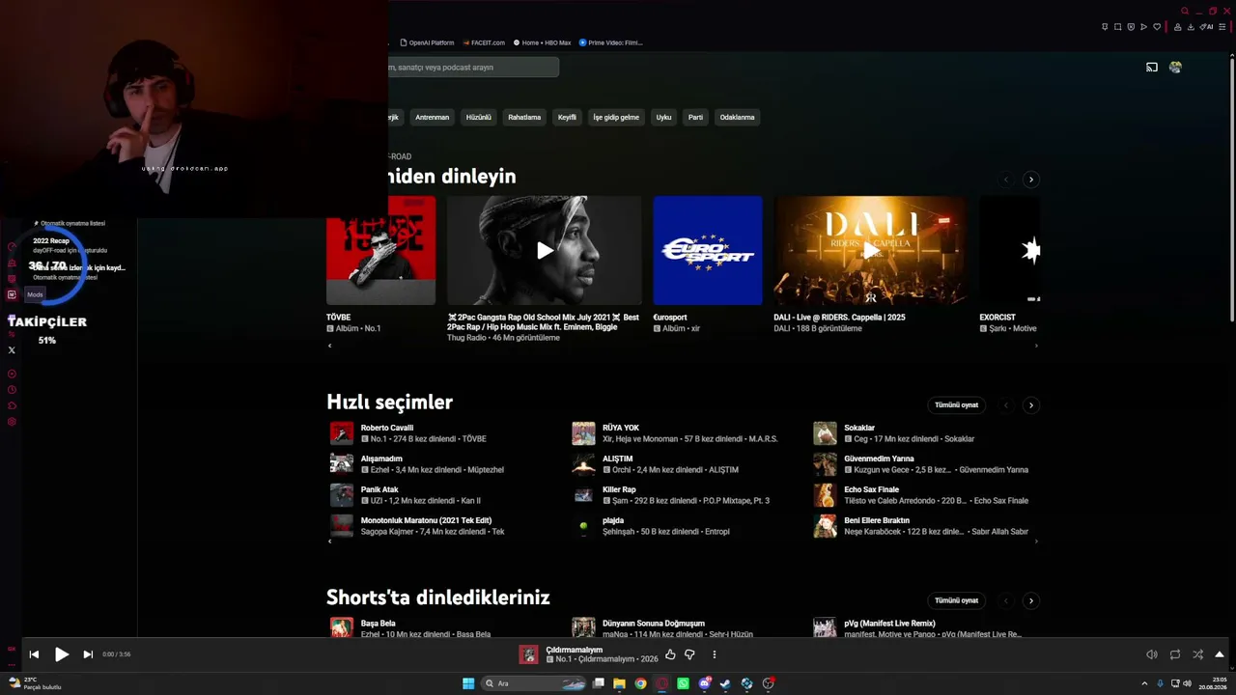
Task: Open the song RÜYA YOK
Action: [621, 428]
